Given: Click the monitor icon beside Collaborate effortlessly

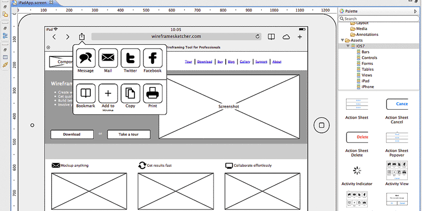Looking at the screenshot, I should tap(229, 166).
